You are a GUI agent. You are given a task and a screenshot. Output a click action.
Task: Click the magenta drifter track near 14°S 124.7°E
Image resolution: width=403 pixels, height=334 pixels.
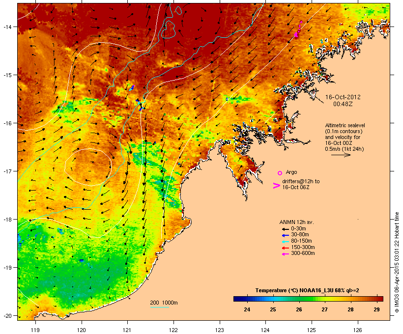(x=298, y=30)
